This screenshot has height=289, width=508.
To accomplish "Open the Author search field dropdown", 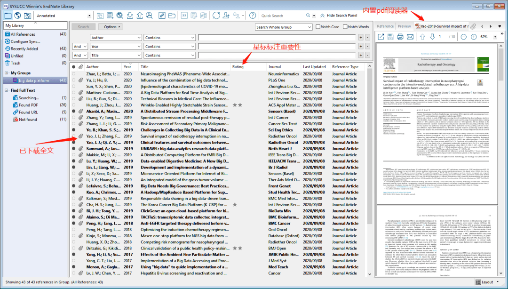I will [138, 38].
